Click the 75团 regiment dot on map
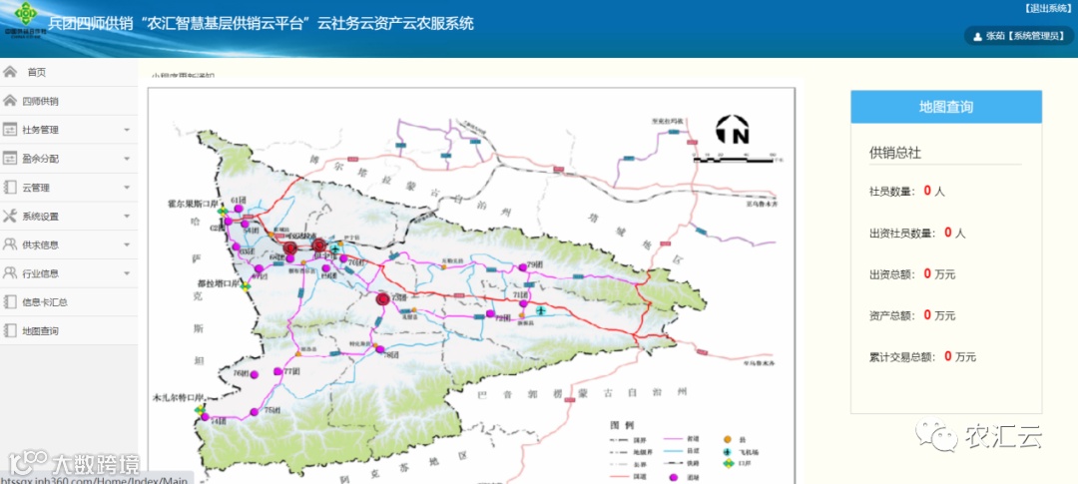 (254, 412)
